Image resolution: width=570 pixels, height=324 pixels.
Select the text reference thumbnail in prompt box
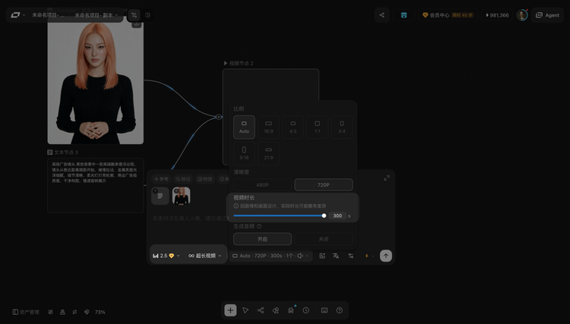(x=160, y=196)
